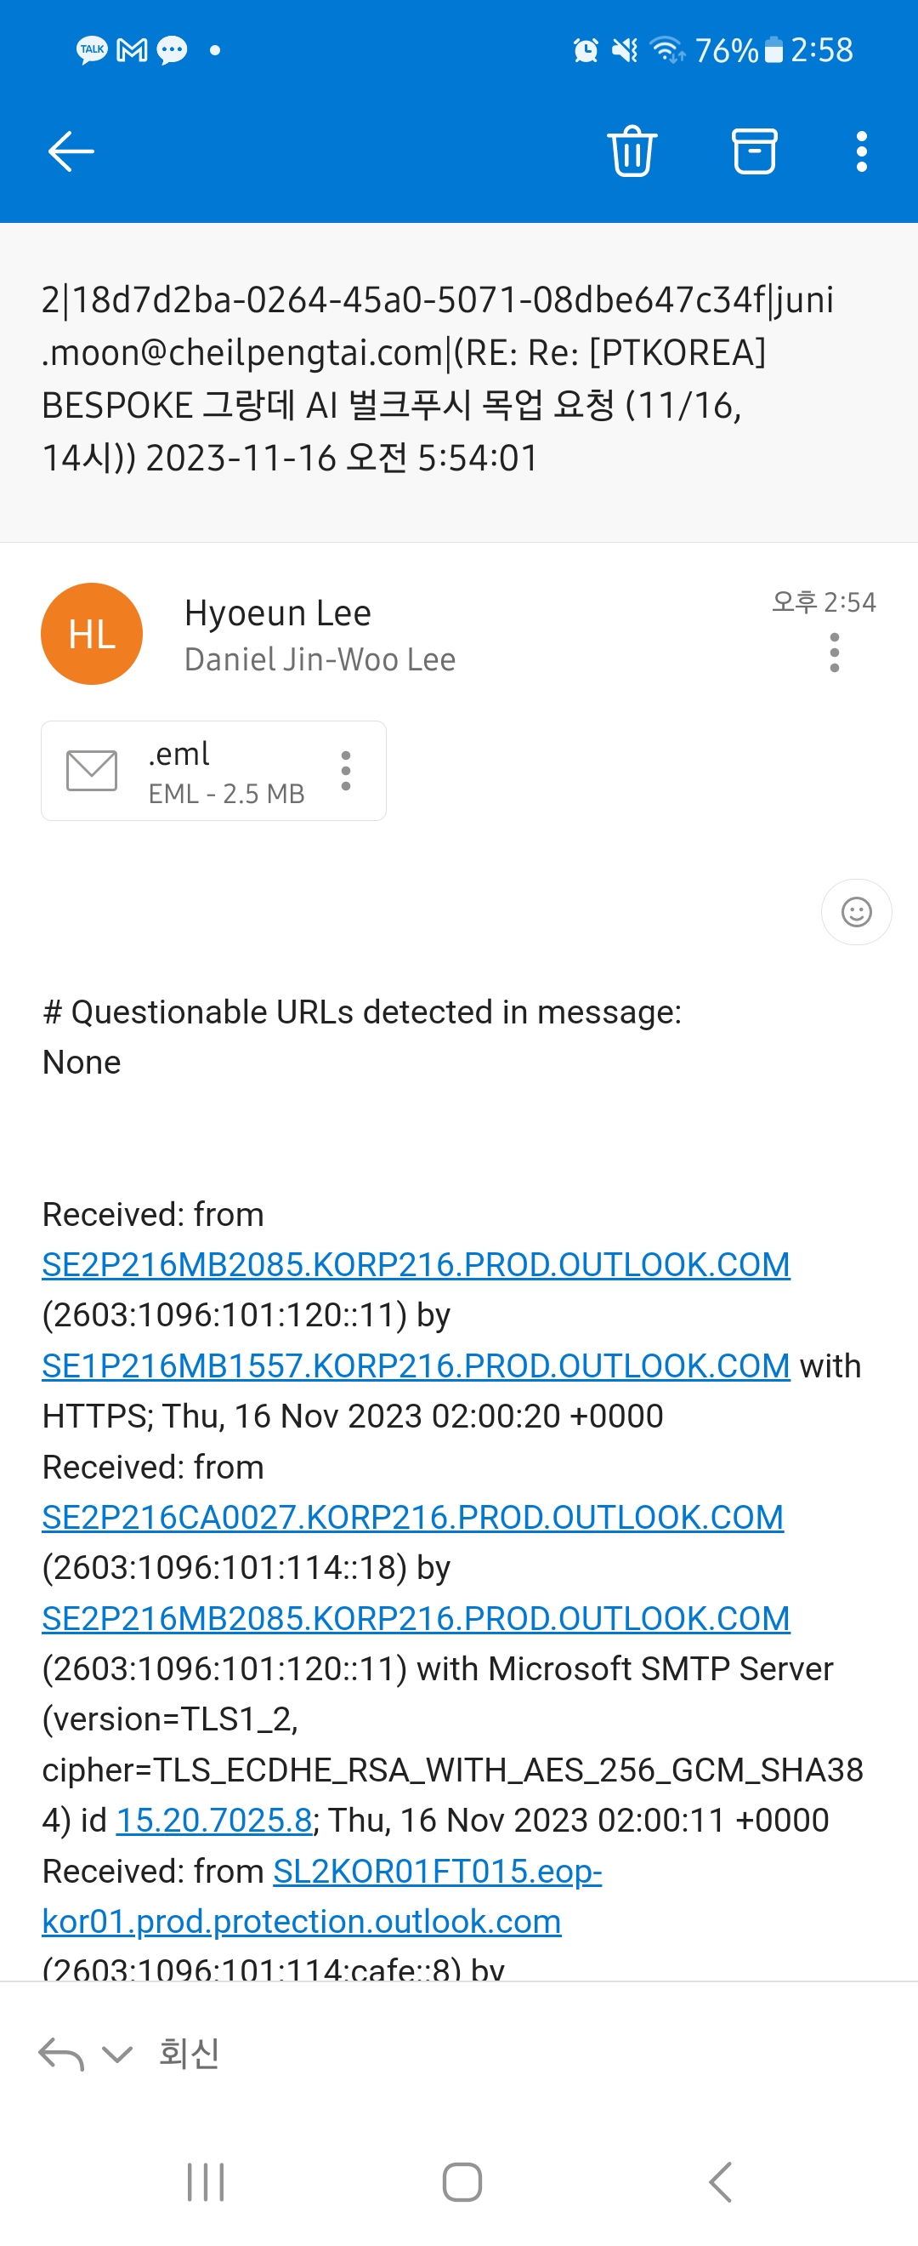Screen dimensions: 918x2246
Task: Open the top-right overflow menu
Action: point(861,151)
